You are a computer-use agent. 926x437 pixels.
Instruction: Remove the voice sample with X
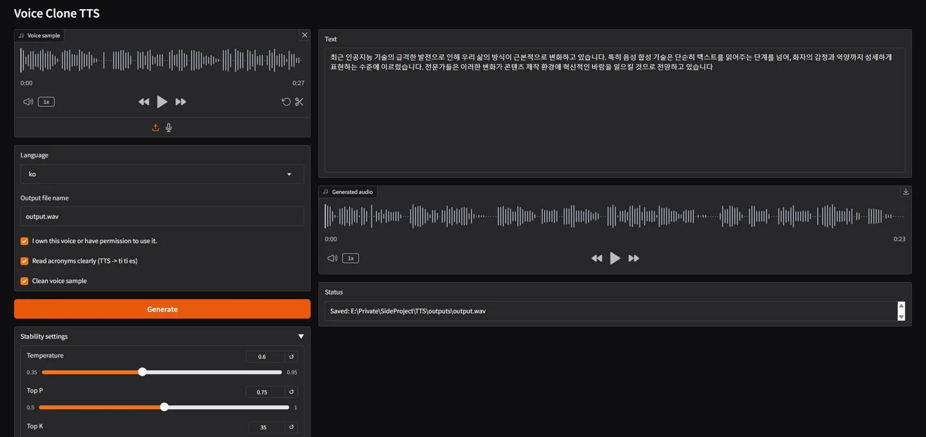coord(304,35)
